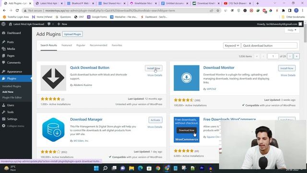Open Pages in admin sidebar
The height and width of the screenshot is (173, 307).
click(11, 56)
